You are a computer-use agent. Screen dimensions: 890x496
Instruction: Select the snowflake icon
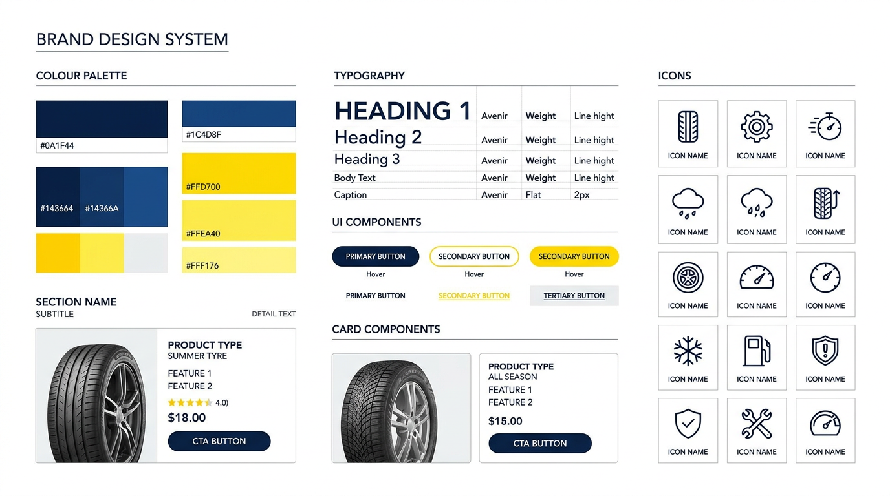688,351
